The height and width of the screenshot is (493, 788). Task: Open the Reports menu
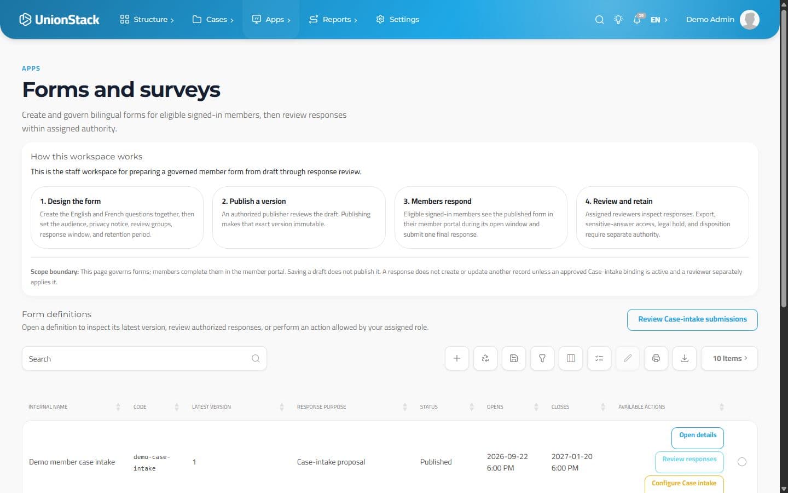pyautogui.click(x=333, y=20)
